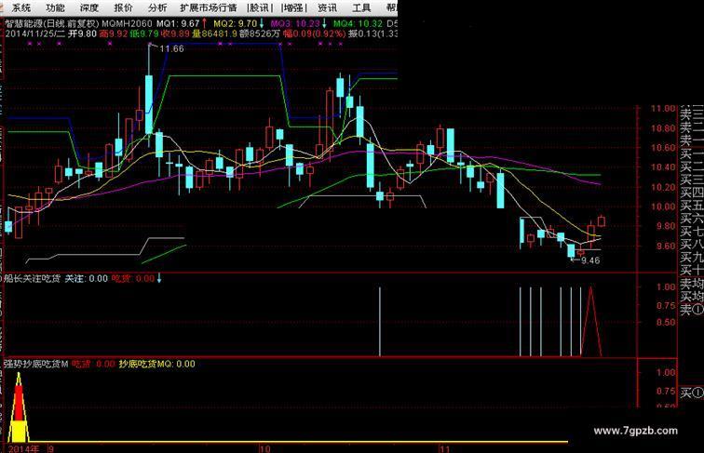Viewport: 704px width, 453px height.
Task: Select the candlestick with the 11.66 high
Action: tap(149, 104)
